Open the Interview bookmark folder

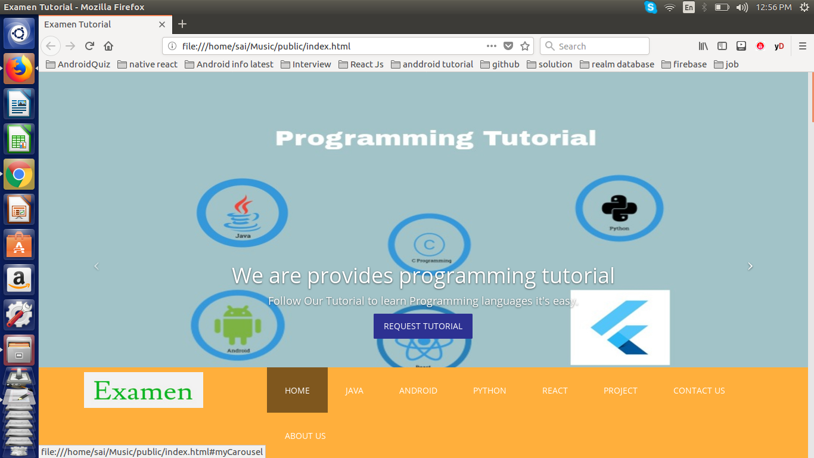pyautogui.click(x=306, y=64)
